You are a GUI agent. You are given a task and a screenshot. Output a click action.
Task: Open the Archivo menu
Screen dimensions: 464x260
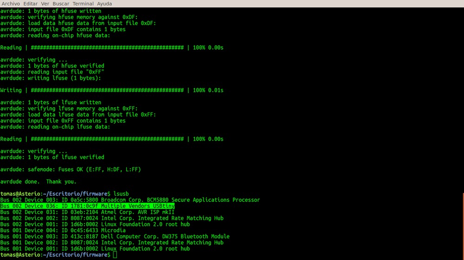coord(11,4)
